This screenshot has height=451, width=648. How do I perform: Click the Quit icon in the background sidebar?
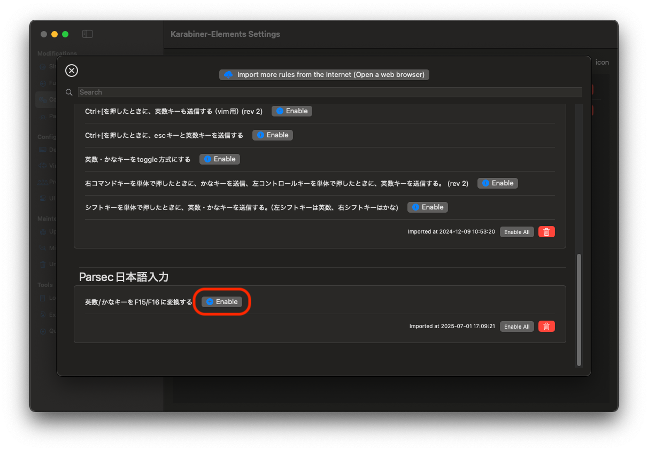point(43,331)
